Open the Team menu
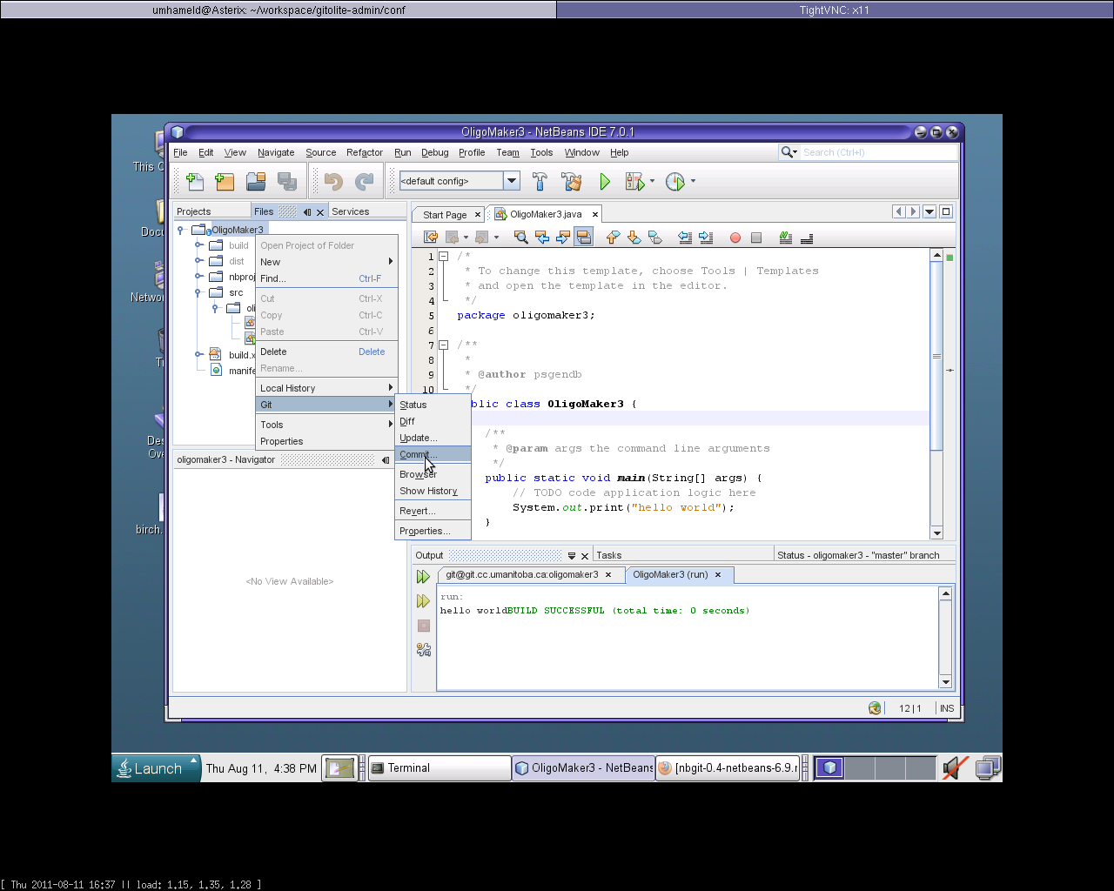 (x=507, y=152)
